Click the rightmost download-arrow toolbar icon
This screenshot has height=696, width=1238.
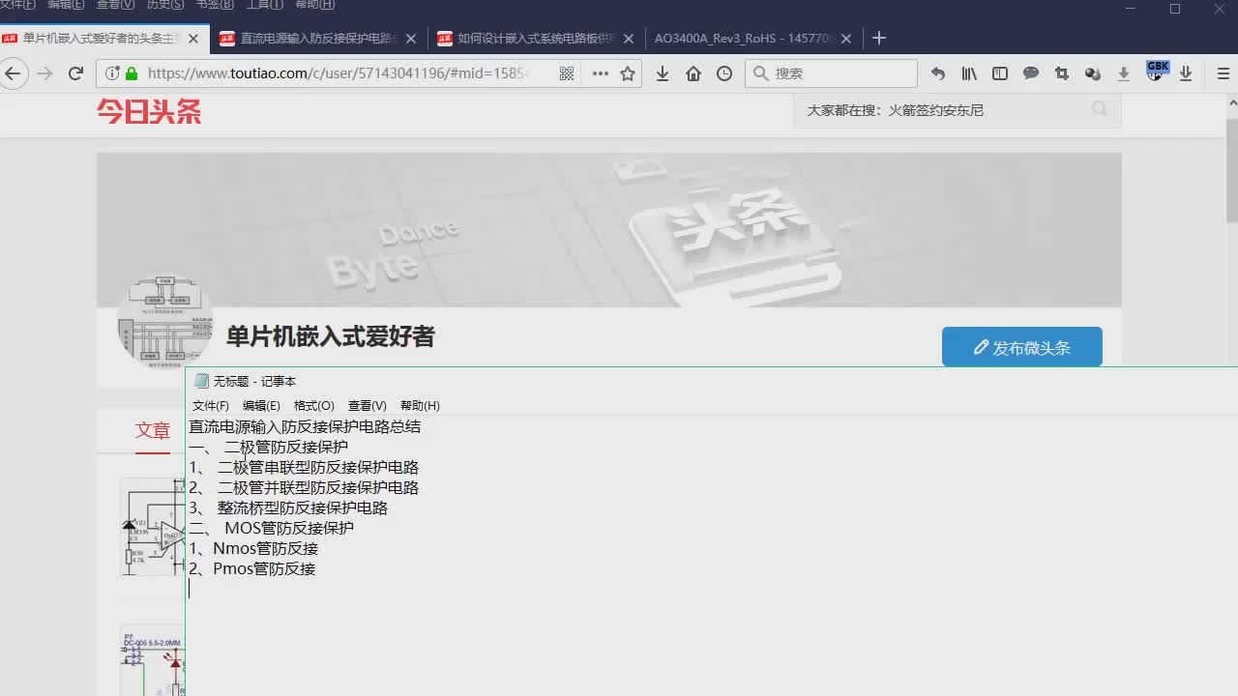(x=1186, y=73)
